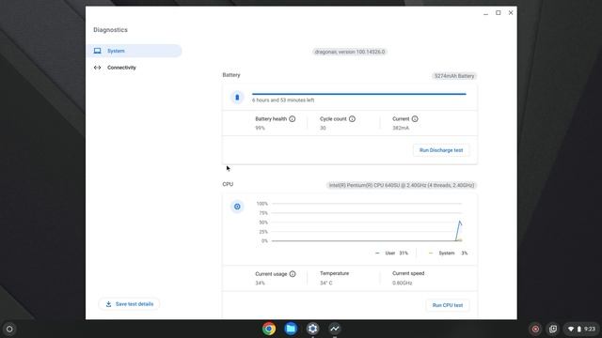The width and height of the screenshot is (602, 338).
Task: Click the dragonair version chip
Action: [349, 52]
